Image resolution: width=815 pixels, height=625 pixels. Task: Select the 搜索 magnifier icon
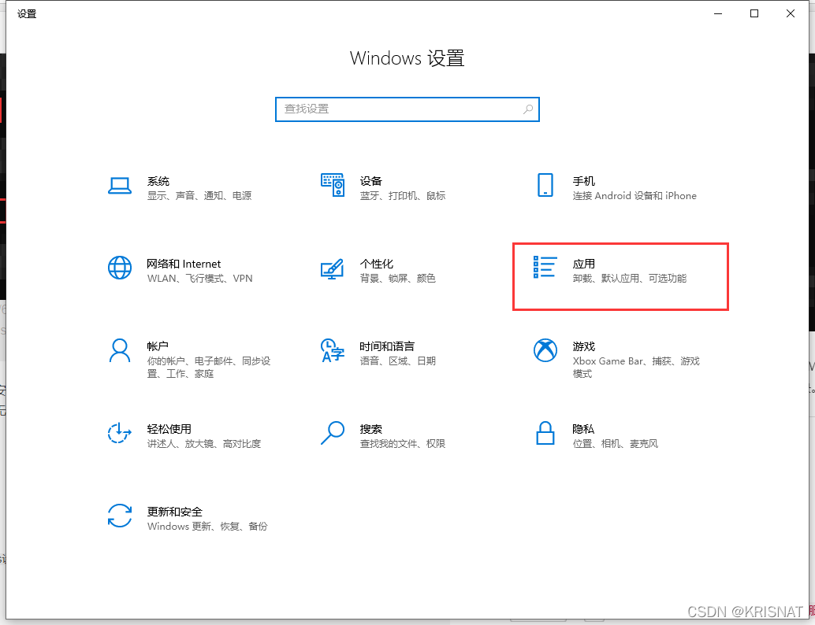tap(333, 433)
